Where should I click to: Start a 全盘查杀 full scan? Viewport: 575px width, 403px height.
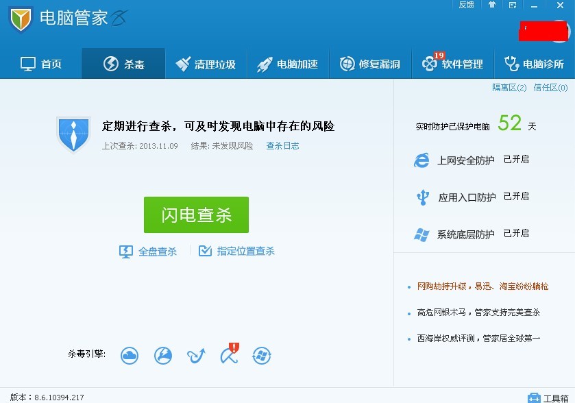point(148,252)
